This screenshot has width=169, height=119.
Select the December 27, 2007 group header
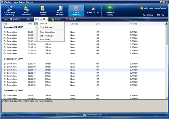click(x=13, y=59)
